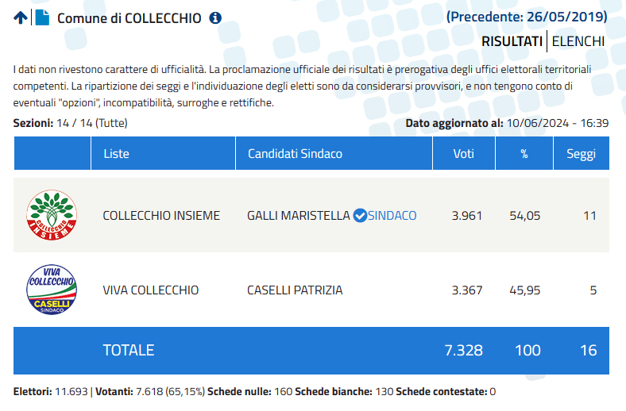Click the Collecchio Insieme party logo
This screenshot has height=411, width=626.
(x=52, y=215)
